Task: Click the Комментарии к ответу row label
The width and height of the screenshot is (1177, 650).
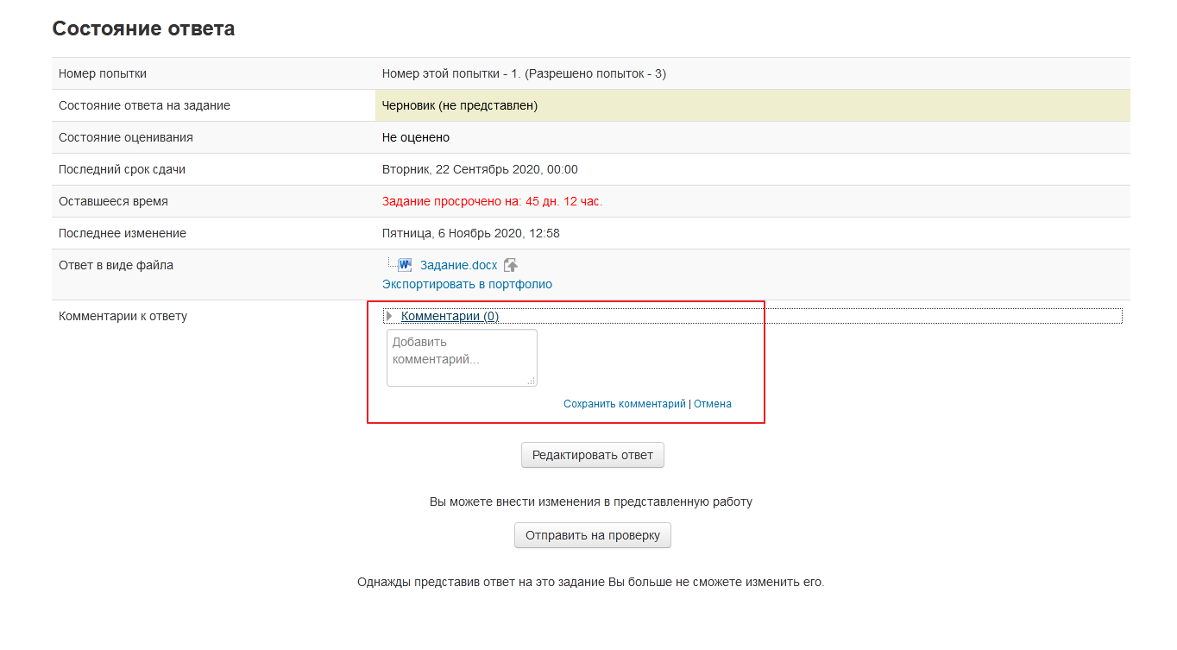Action: click(x=123, y=316)
